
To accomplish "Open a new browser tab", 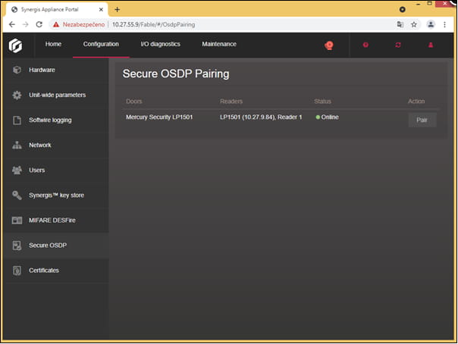I will pos(117,10).
